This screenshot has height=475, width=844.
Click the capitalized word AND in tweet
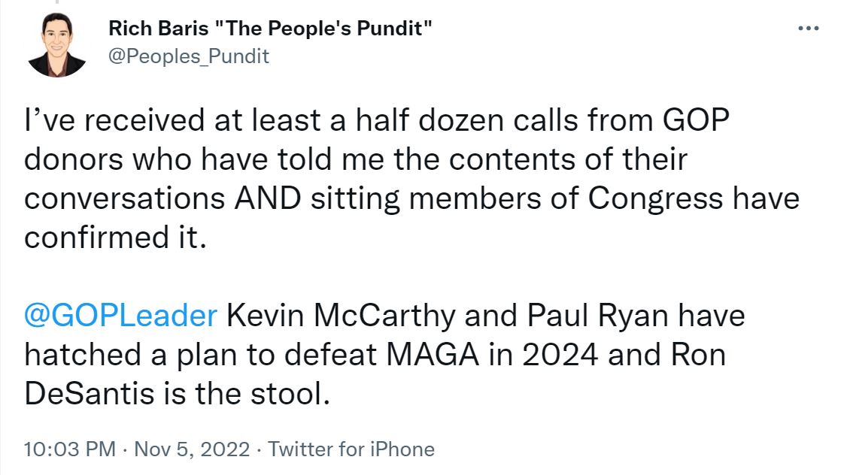tap(268, 198)
